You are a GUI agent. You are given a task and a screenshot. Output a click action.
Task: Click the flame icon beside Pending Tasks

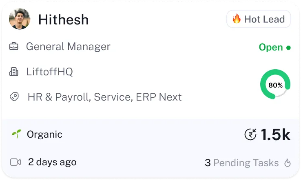coord(288,163)
